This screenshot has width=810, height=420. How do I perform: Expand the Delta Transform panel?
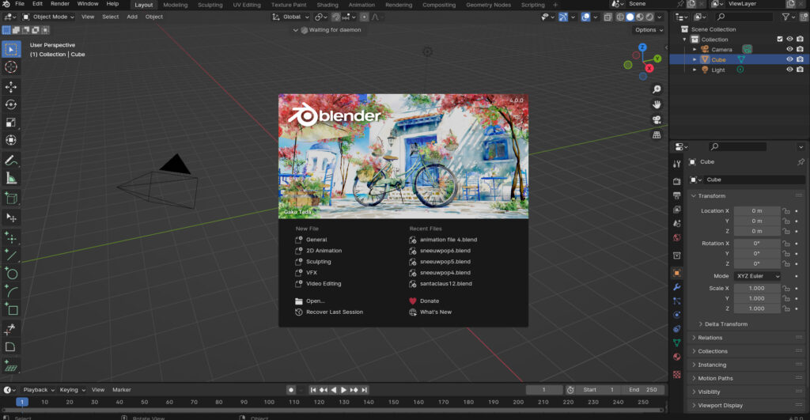(x=723, y=324)
